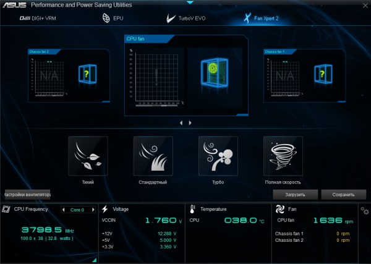Open the Chassis fan 1 card
Viewport: 371px width, 264px height.
tap(304, 75)
